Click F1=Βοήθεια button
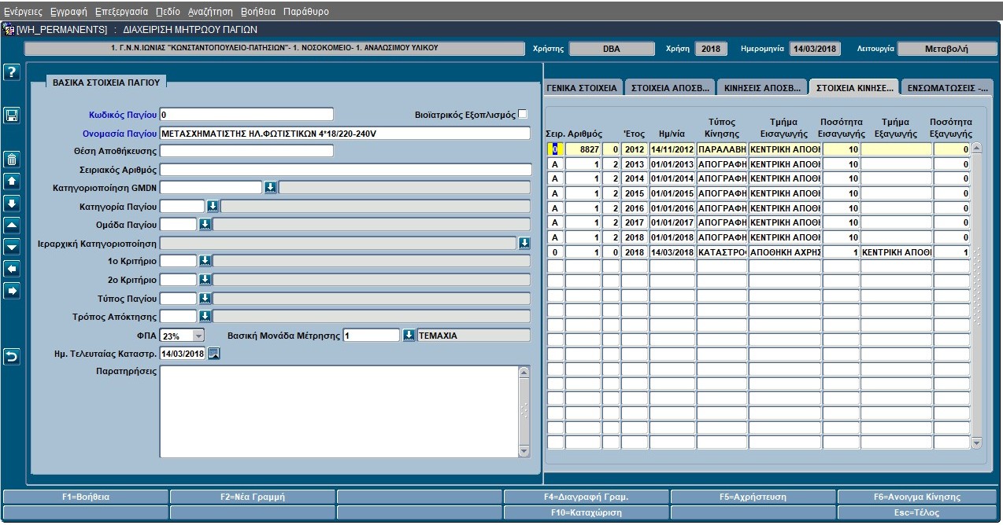This screenshot has height=525, width=1003. pos(86,497)
